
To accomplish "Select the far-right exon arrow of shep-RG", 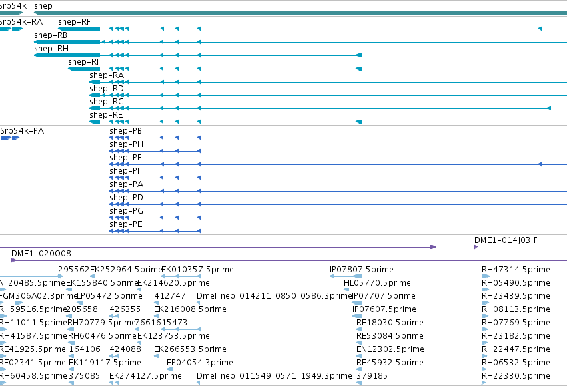I will 548,108.
